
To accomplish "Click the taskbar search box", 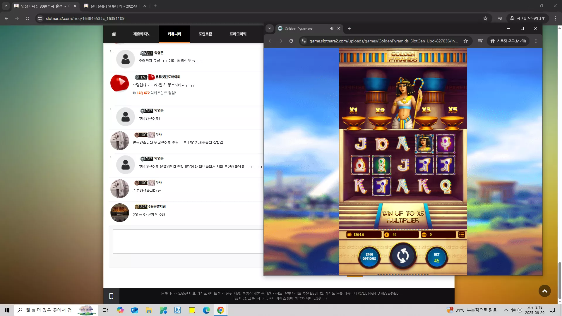I will coord(56,310).
